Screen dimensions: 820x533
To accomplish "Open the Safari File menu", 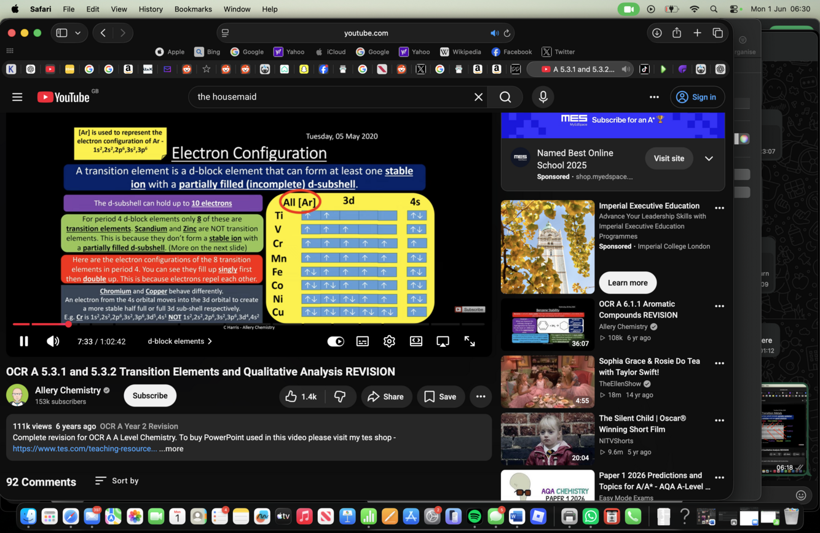I will [69, 9].
